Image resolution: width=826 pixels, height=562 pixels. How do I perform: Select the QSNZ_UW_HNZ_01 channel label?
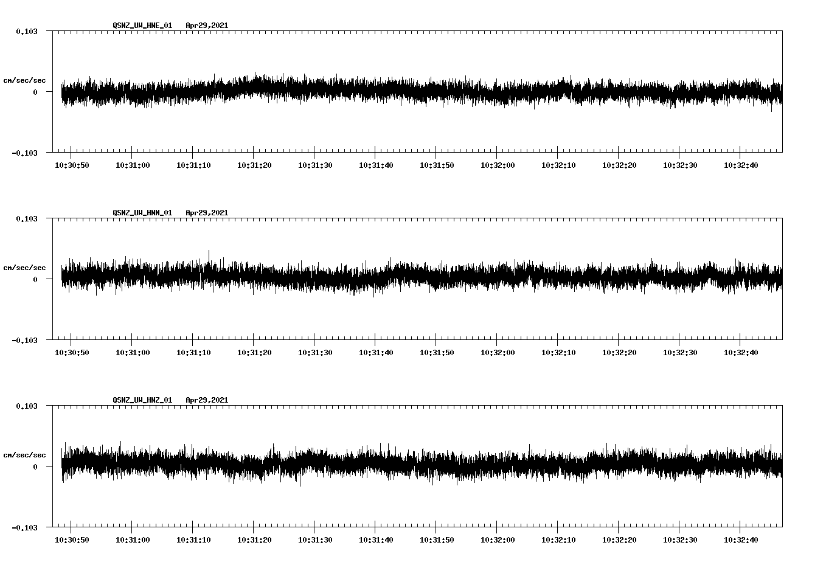click(x=141, y=400)
